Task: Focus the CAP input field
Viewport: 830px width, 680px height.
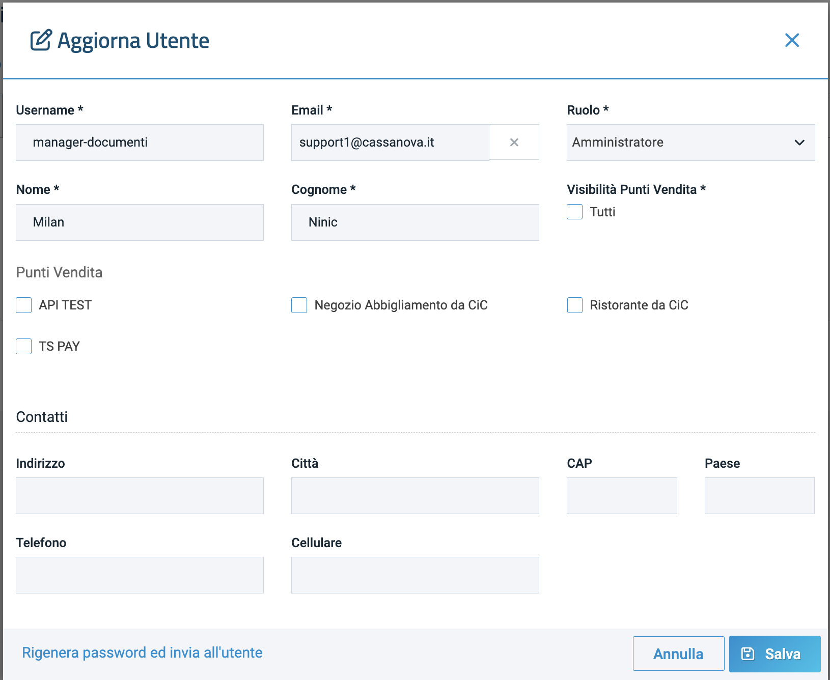Action: click(x=622, y=496)
